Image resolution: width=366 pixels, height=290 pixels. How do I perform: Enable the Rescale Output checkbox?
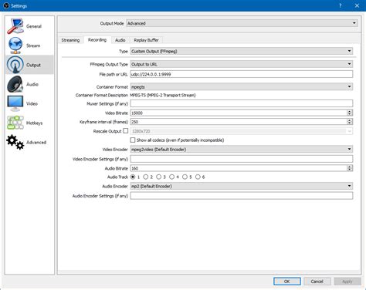126,131
